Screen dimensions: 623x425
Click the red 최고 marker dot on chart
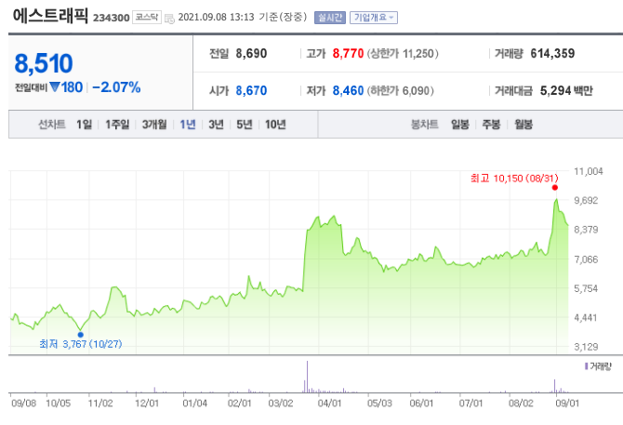[x=555, y=188]
